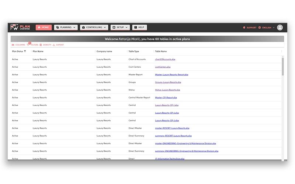Open the costCenters.xlsx link
This screenshot has width=295, height=184.
[163, 67]
